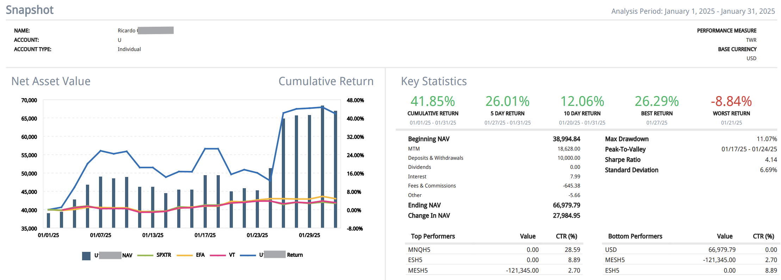Click the Top Performers table header
This screenshot has height=280, width=781.
pyautogui.click(x=433, y=236)
